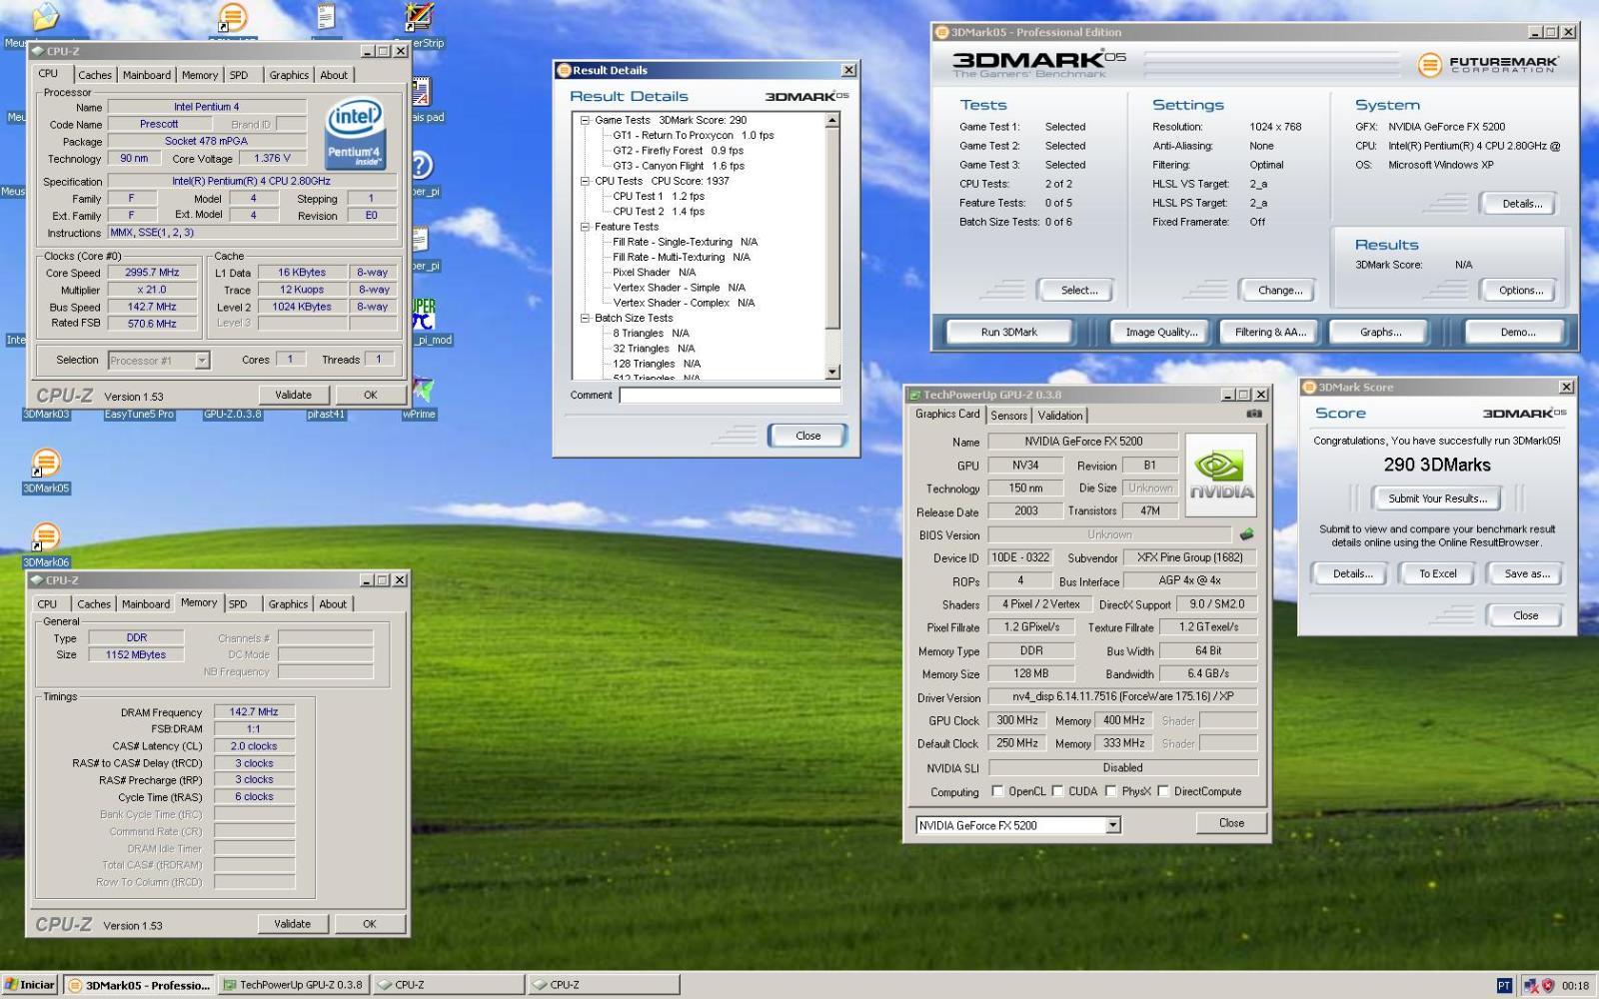This screenshot has height=999, width=1599.
Task: Collapse the Feature Tests tree node
Action: click(x=586, y=227)
